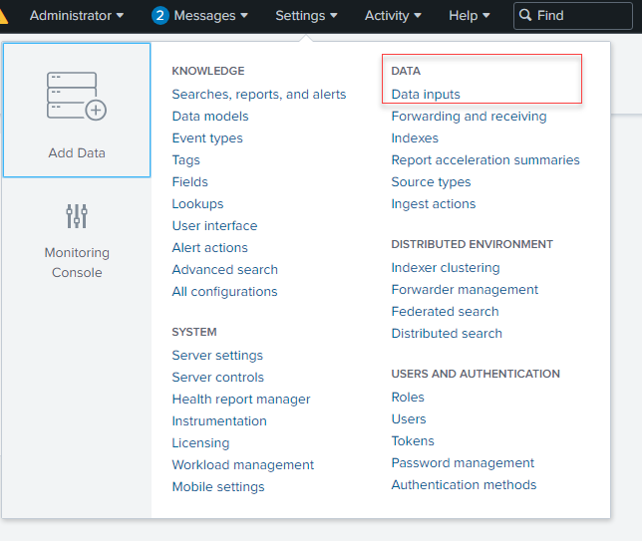Open Server settings under System
This screenshot has height=541, width=642.
(217, 356)
